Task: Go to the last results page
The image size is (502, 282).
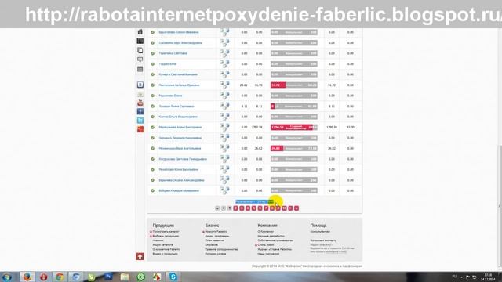Action: 296,208
